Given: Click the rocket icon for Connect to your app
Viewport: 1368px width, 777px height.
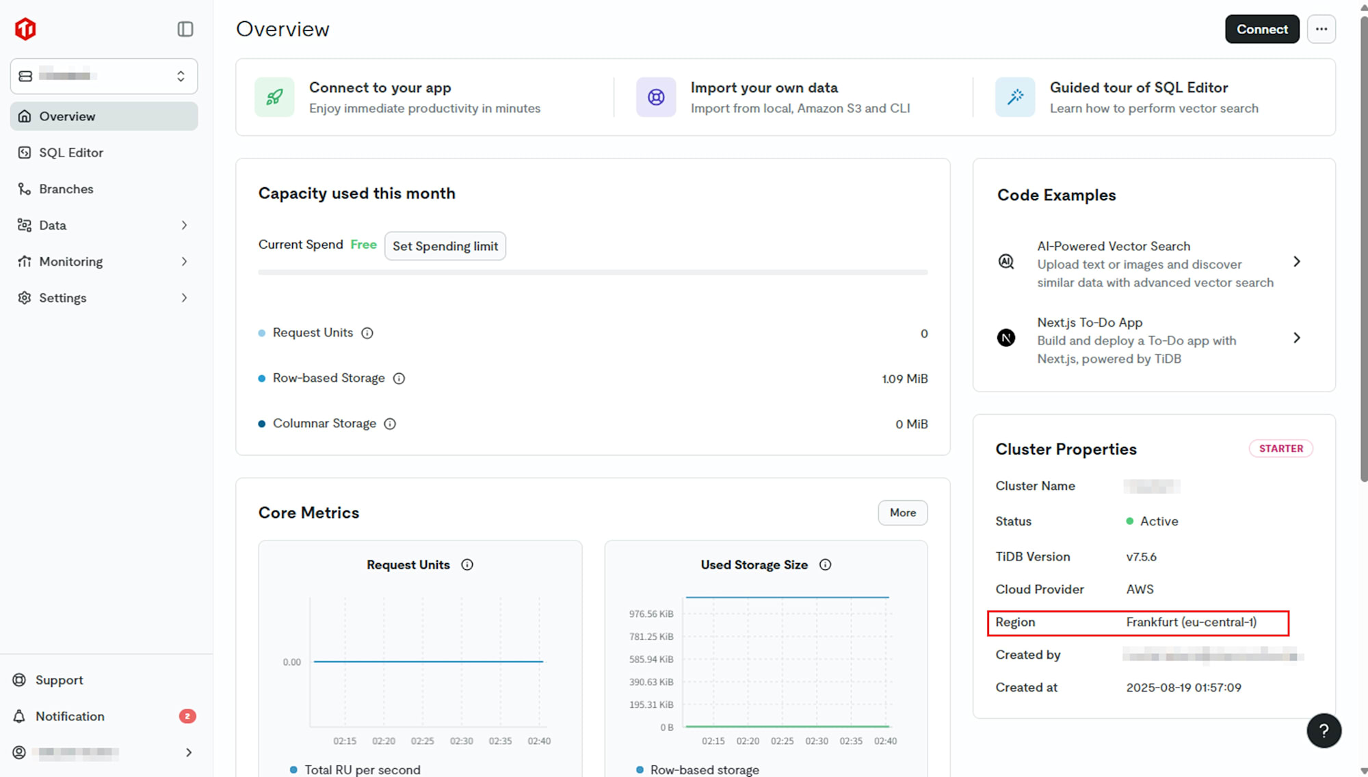Looking at the screenshot, I should (x=274, y=97).
